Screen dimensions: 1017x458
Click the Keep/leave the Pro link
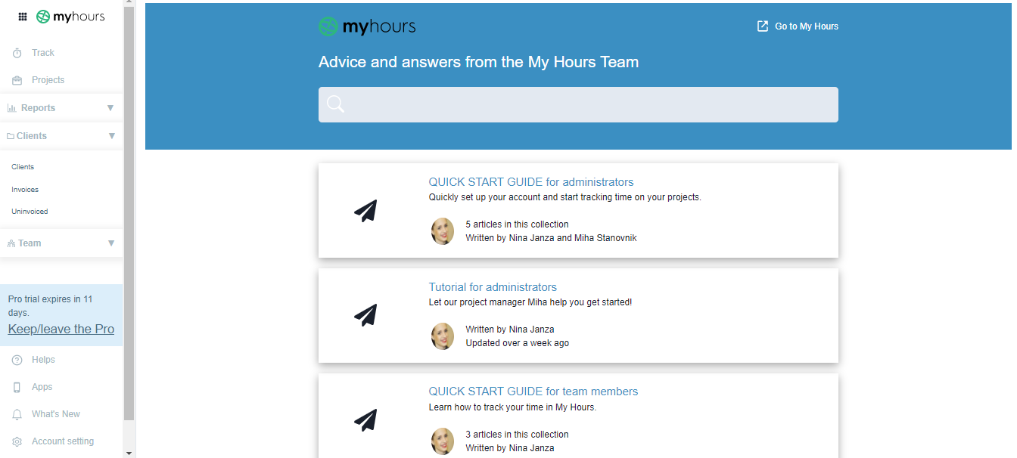(x=61, y=329)
